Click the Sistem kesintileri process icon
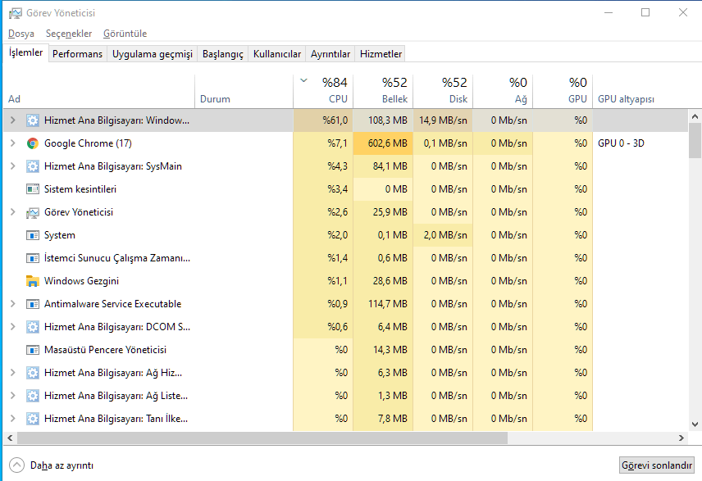 (32, 189)
